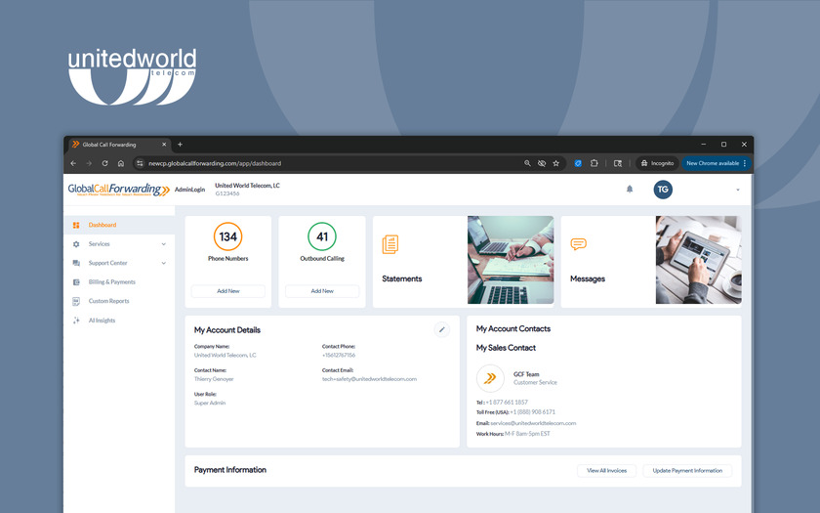Open the Statements card image
Image resolution: width=820 pixels, height=513 pixels.
click(511, 260)
